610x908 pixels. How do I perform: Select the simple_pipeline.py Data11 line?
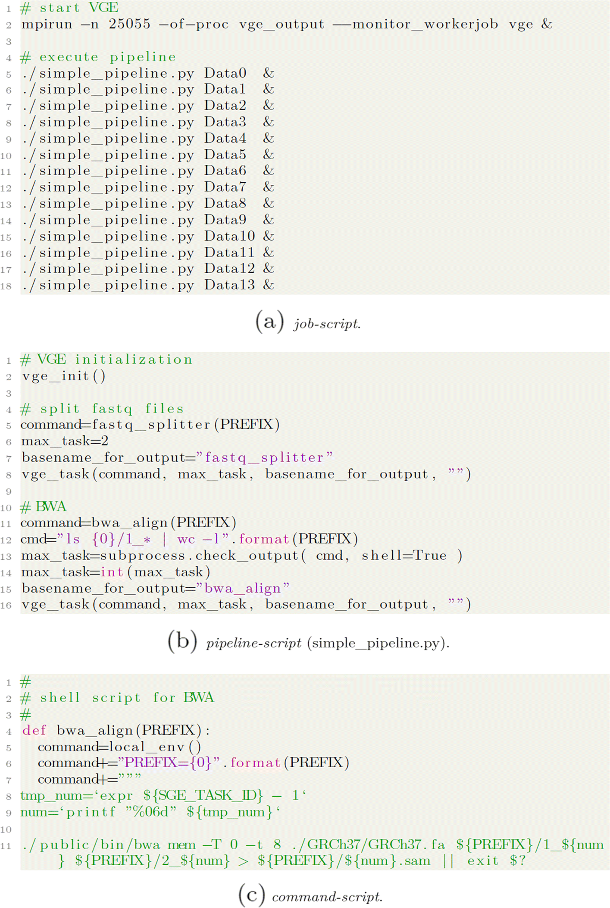148,253
